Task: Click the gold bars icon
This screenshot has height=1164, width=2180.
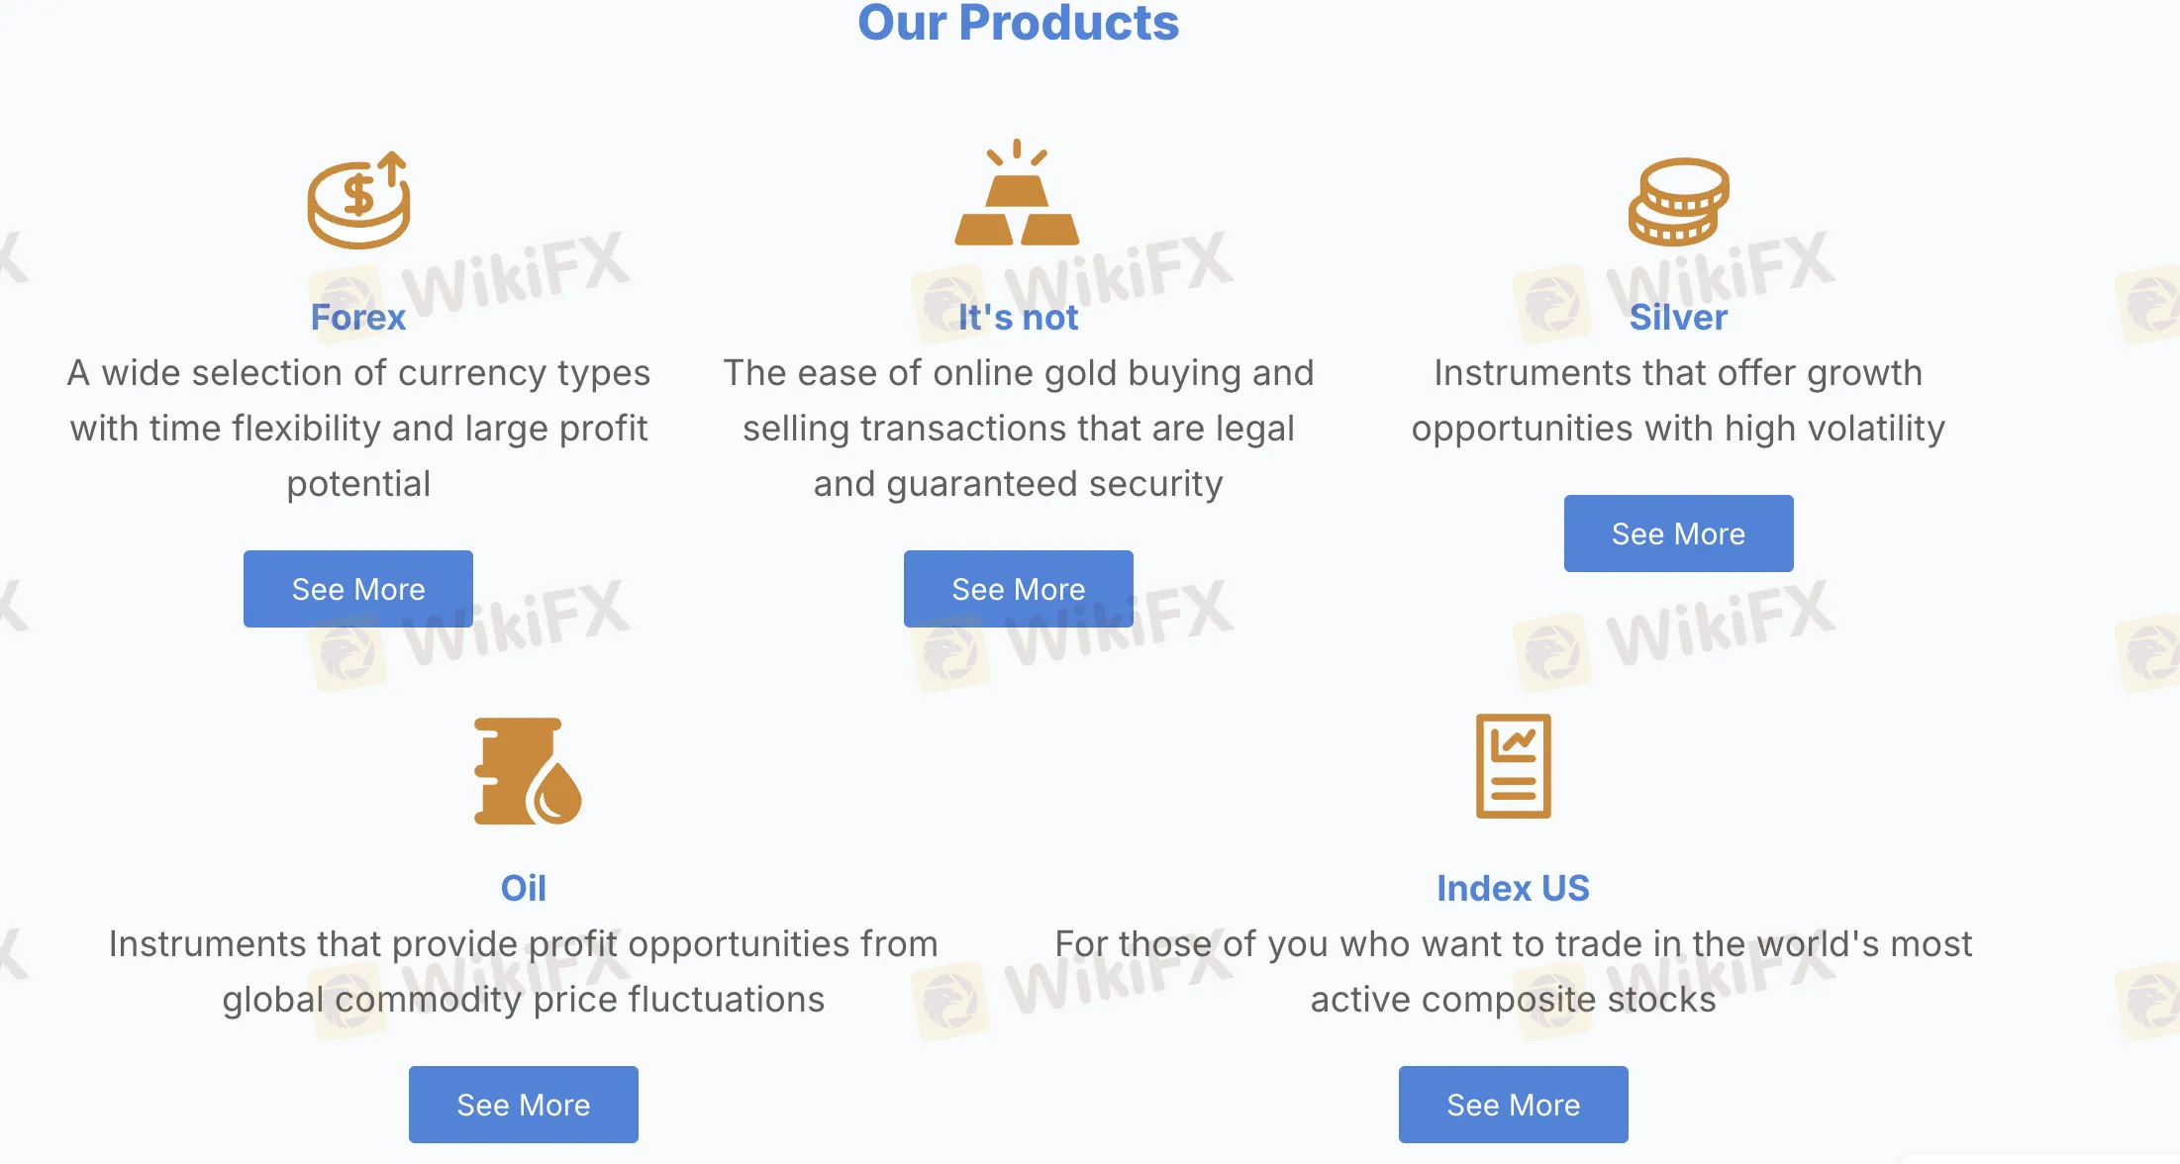Action: [x=1017, y=192]
